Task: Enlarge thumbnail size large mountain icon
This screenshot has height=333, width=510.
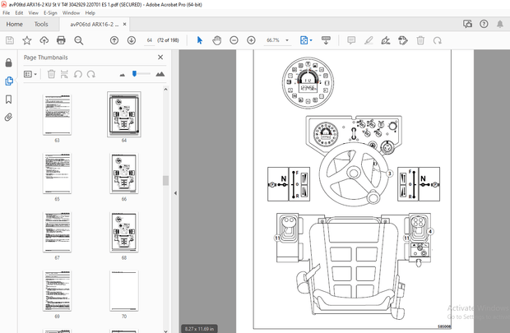Action: 160,74
